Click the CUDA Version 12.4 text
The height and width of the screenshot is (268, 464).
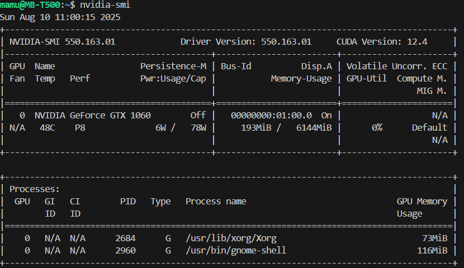pyautogui.click(x=390, y=42)
